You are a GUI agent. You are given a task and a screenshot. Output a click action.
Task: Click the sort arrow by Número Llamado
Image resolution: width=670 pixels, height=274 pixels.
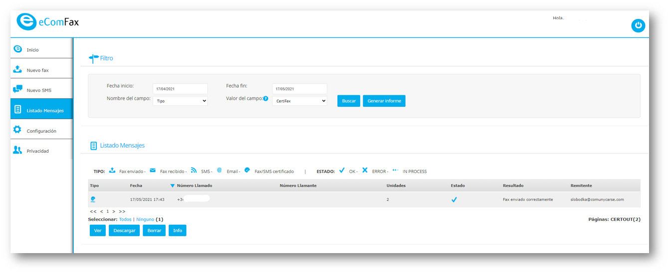coord(172,186)
